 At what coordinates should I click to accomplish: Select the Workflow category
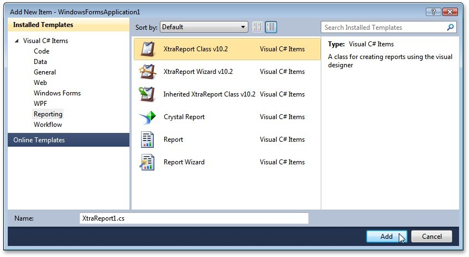[x=48, y=125]
